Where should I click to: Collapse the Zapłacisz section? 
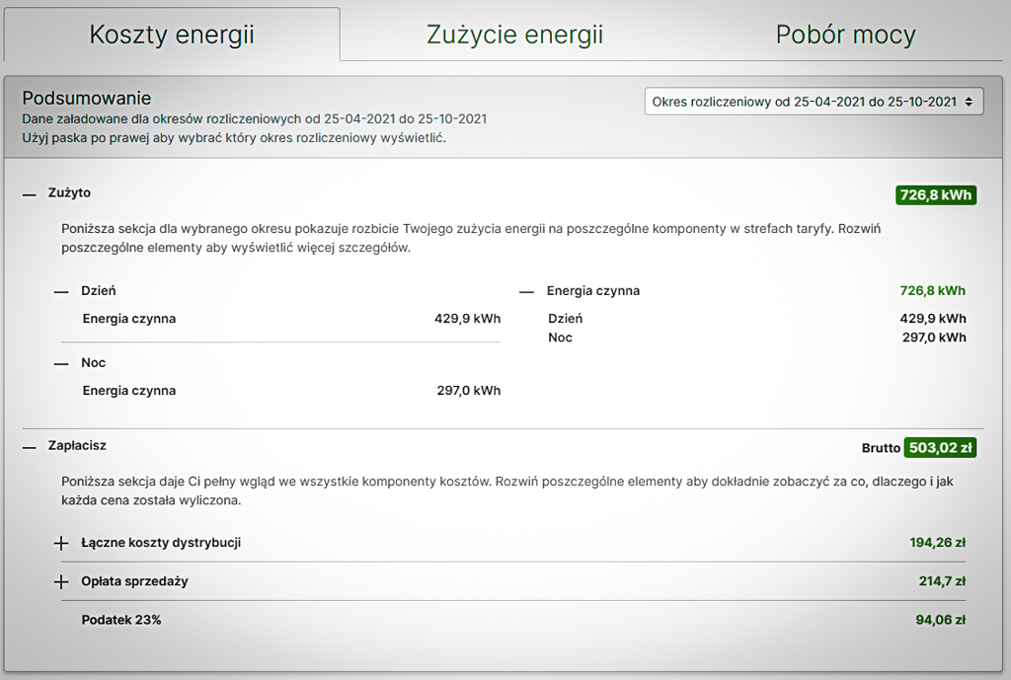click(x=29, y=447)
